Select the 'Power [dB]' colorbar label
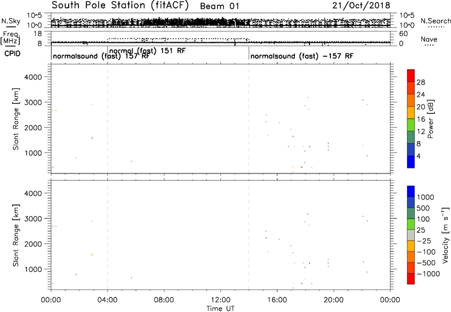 pos(430,119)
